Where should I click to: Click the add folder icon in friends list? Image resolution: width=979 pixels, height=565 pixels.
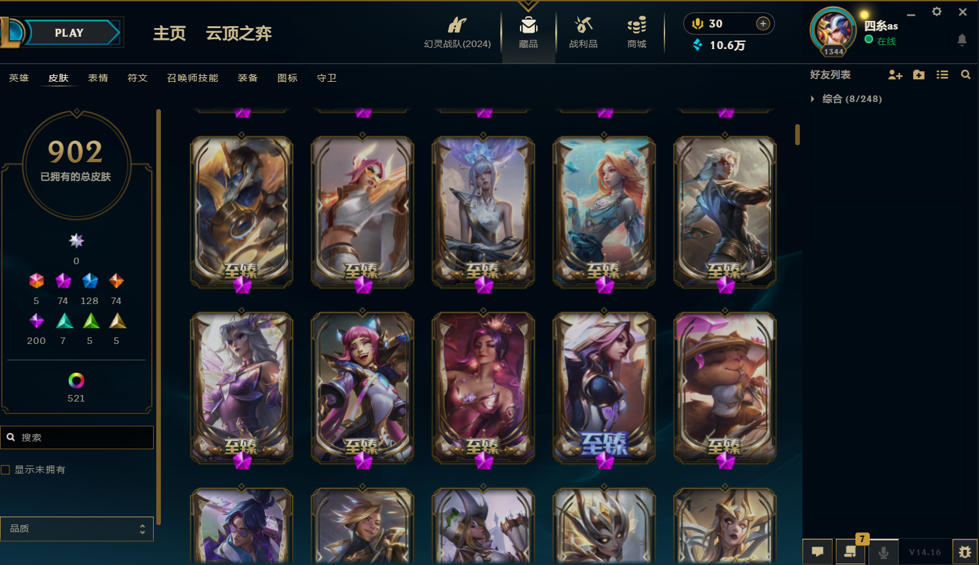pyautogui.click(x=919, y=75)
